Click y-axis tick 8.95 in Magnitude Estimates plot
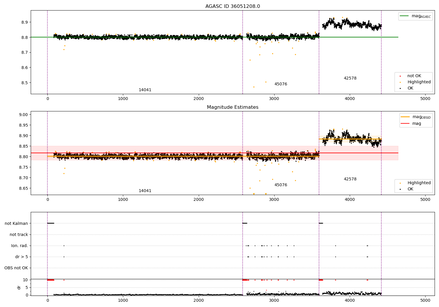 pyautogui.click(x=23, y=125)
